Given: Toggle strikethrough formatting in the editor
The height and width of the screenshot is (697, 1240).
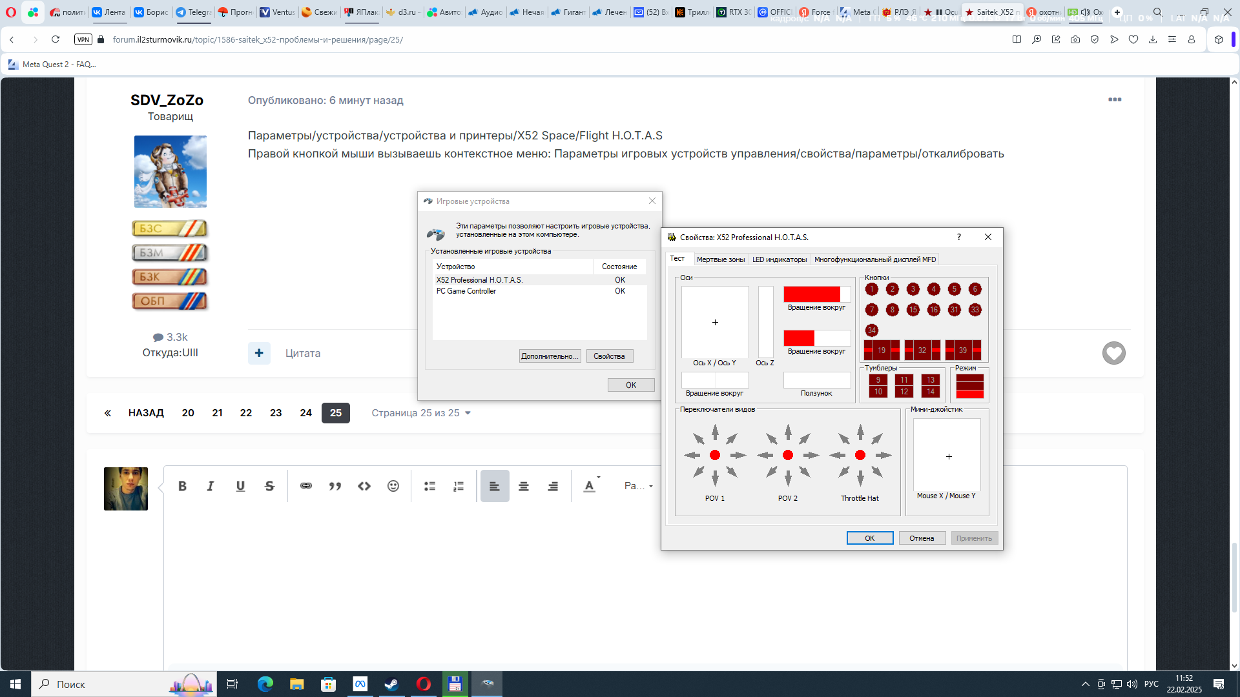Looking at the screenshot, I should [269, 486].
